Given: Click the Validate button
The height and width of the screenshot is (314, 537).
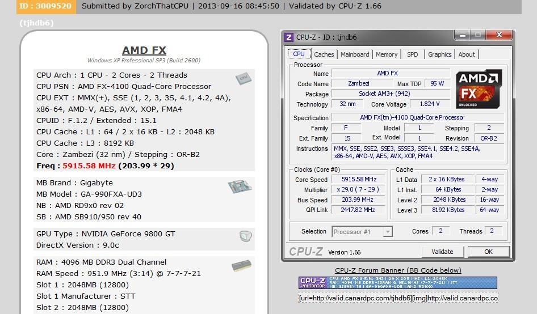Looking at the screenshot, I should click(x=442, y=252).
